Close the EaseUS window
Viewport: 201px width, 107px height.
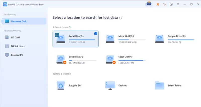point(198,4)
